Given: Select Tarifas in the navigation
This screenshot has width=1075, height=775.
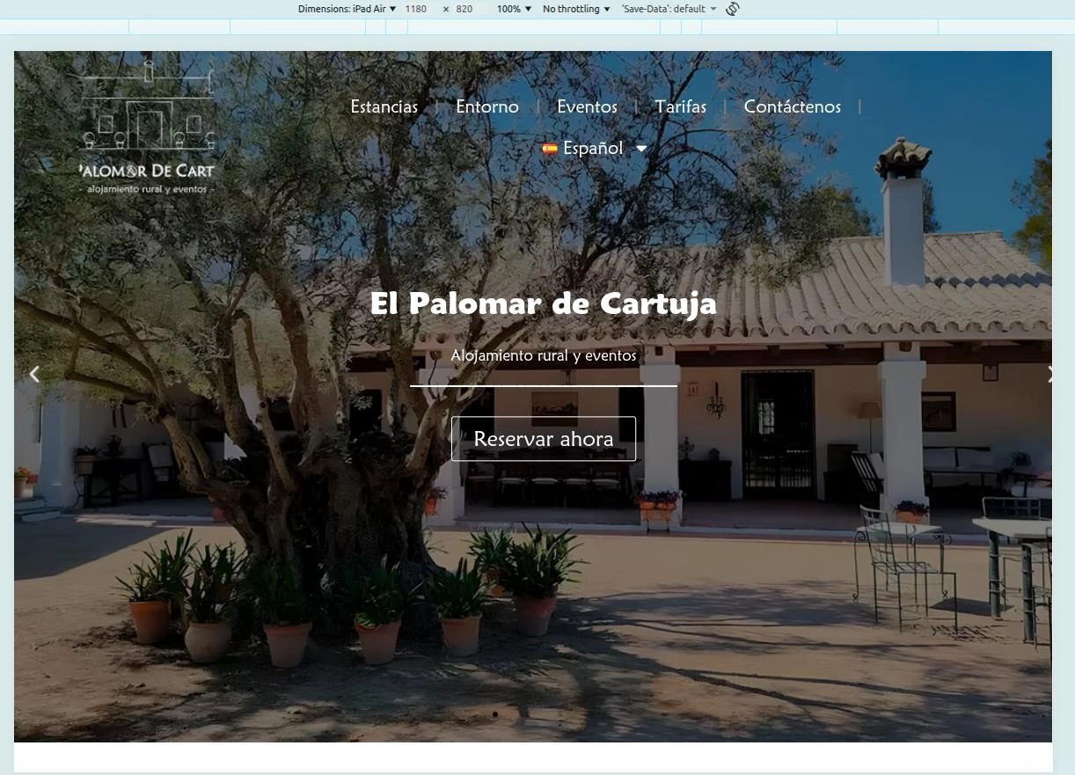Looking at the screenshot, I should [680, 106].
